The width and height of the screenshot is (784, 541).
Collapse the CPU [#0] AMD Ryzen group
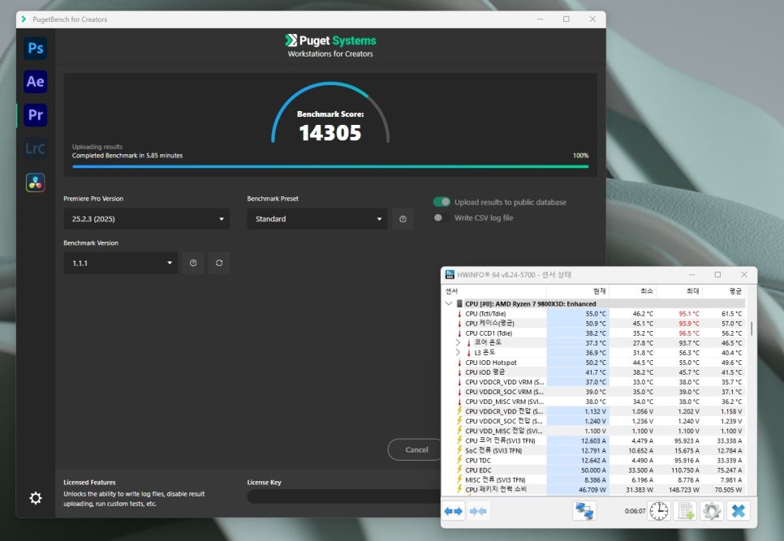tap(449, 303)
